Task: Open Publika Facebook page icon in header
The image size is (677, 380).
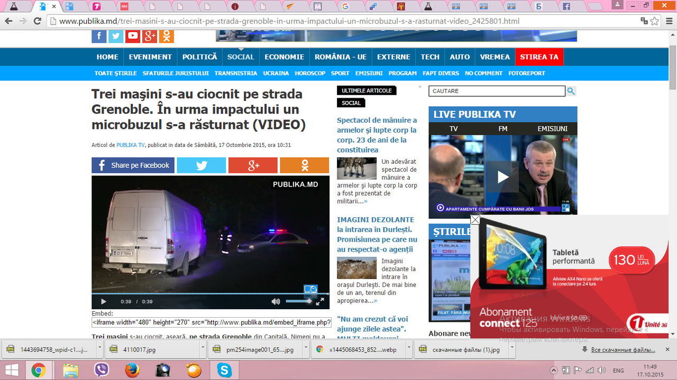Action: (99, 36)
